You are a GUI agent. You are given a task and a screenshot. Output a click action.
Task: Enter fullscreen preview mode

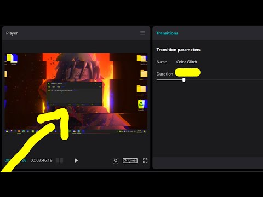[145, 160]
